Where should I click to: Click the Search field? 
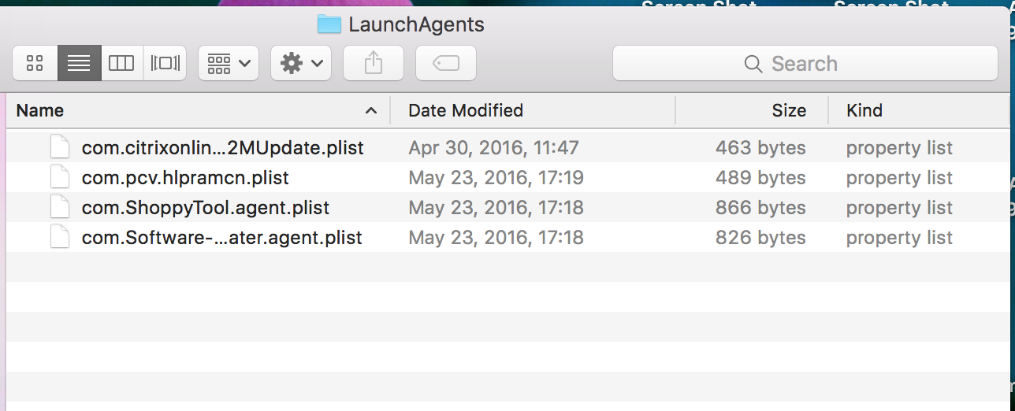(x=805, y=64)
